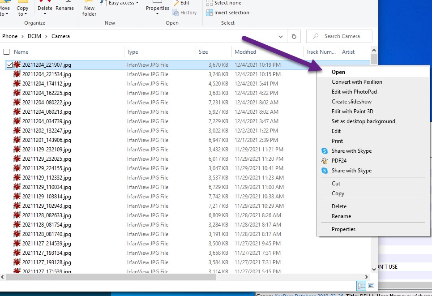Click the Edit ribbon button
This screenshot has width=432, height=296.
(x=181, y=3)
